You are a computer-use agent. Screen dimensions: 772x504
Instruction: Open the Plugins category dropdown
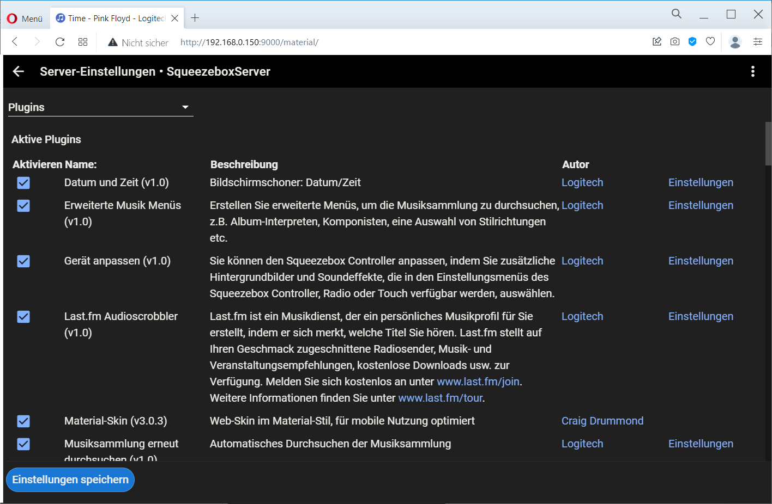[x=100, y=107]
